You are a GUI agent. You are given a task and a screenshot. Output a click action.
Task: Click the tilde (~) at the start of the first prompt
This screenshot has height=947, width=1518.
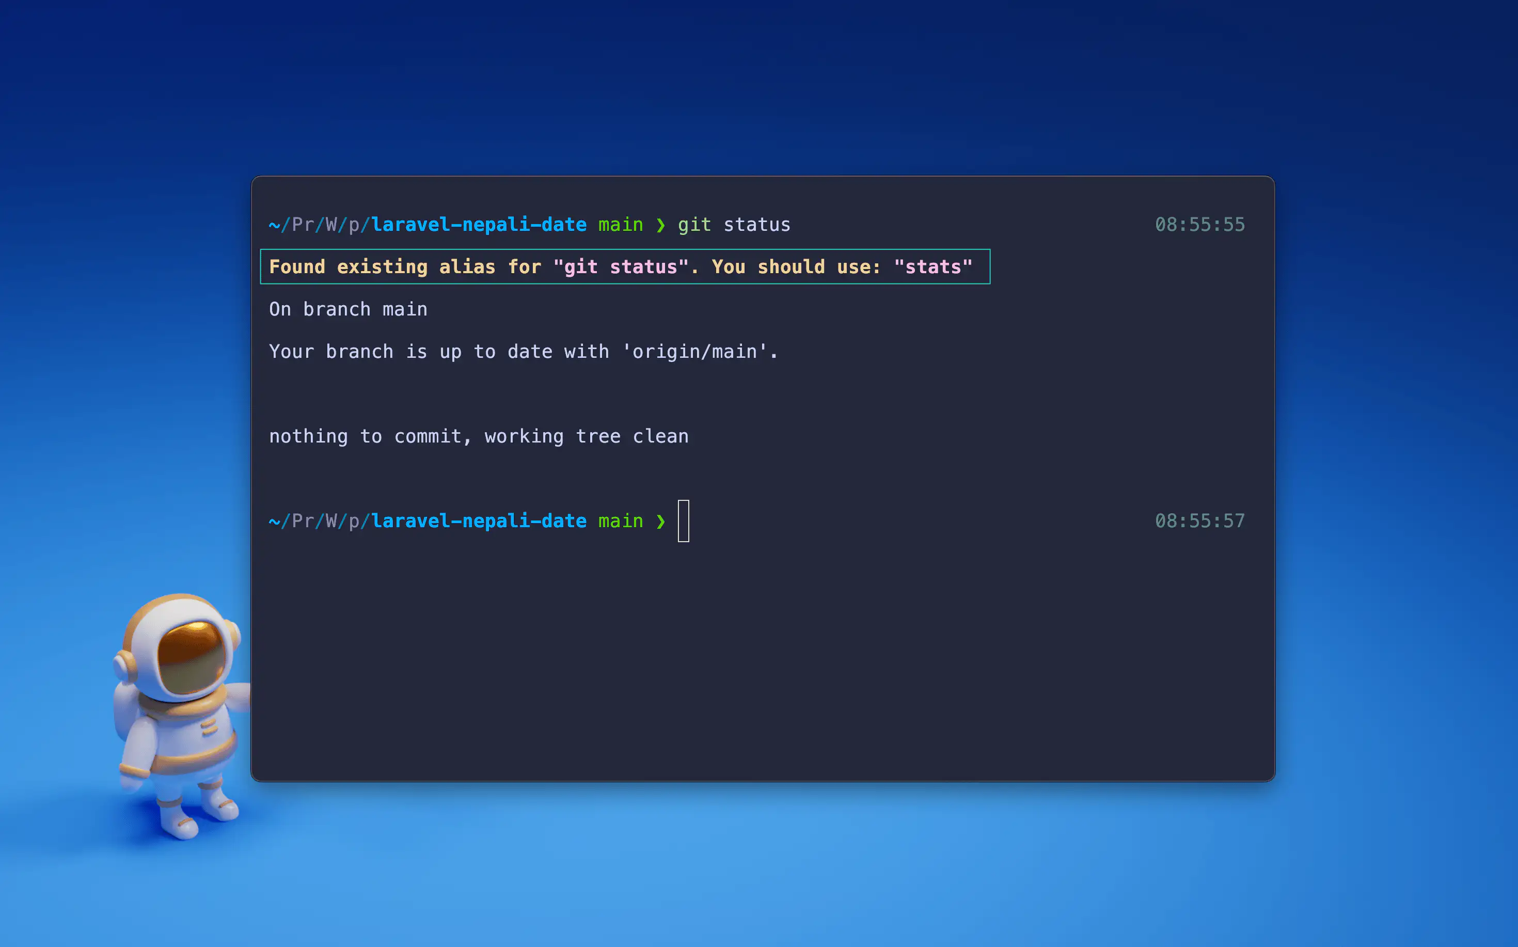(x=274, y=224)
